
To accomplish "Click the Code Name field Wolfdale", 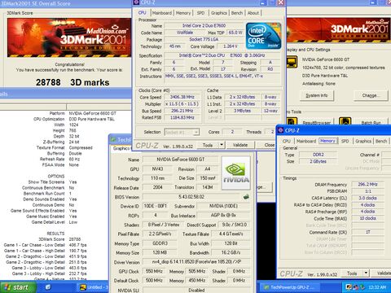I will click(x=185, y=33).
